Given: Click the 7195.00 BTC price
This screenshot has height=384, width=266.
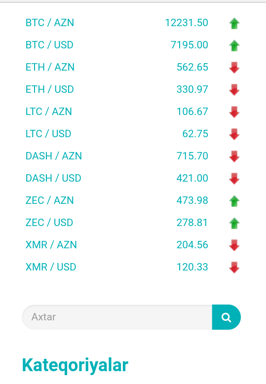Looking at the screenshot, I should pyautogui.click(x=190, y=45).
